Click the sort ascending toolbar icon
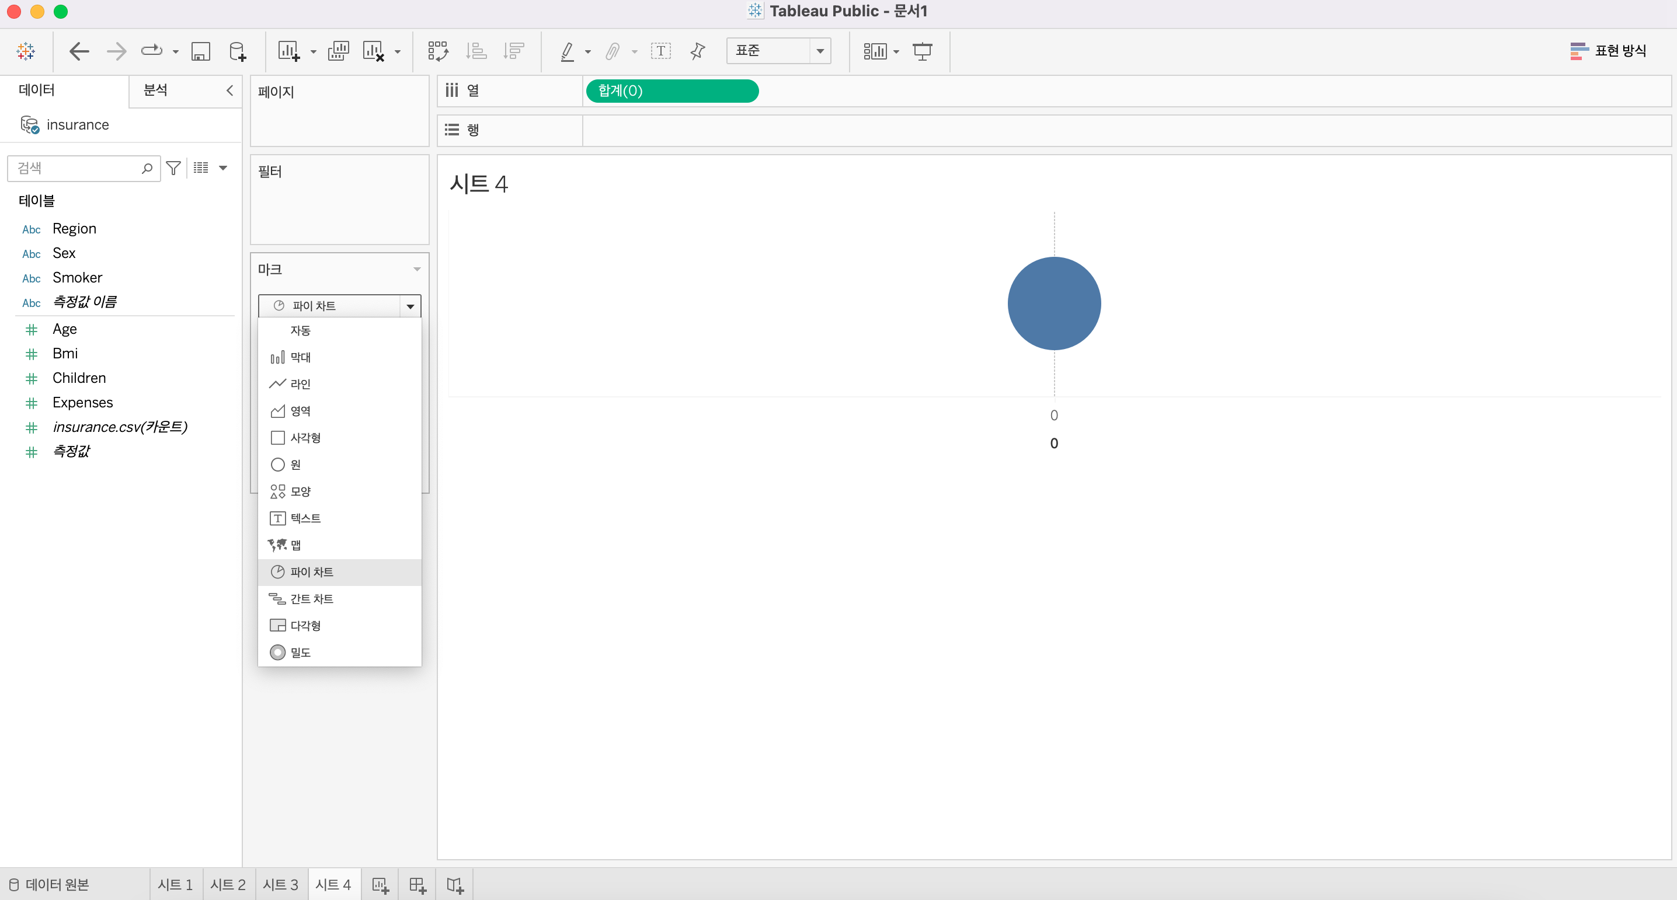 [x=476, y=51]
